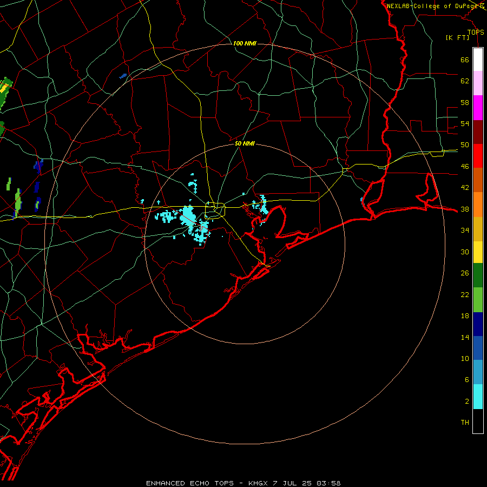
Task: Select the 'ENHANCED ECHO TOPS' title text
Action: (x=190, y=483)
